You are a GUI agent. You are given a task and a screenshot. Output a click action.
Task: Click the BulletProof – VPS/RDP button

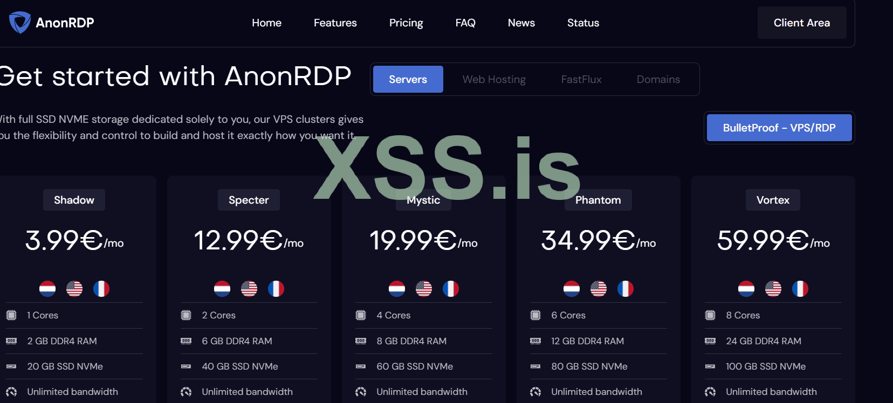[779, 128]
